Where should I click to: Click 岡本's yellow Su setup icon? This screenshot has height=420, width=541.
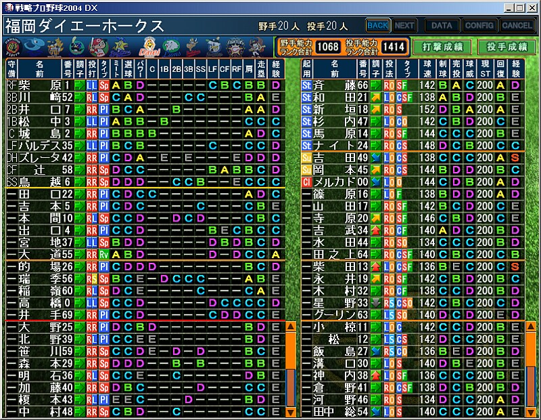(307, 170)
